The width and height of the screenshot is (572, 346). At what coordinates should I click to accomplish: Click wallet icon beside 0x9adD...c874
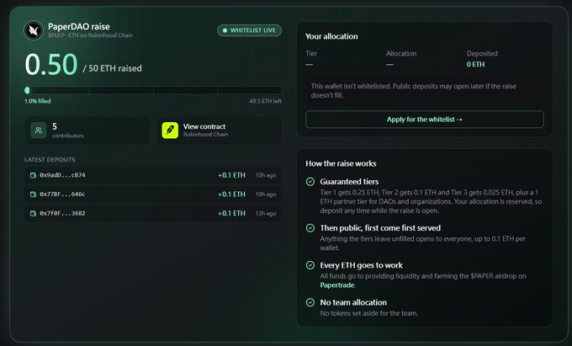pos(33,175)
